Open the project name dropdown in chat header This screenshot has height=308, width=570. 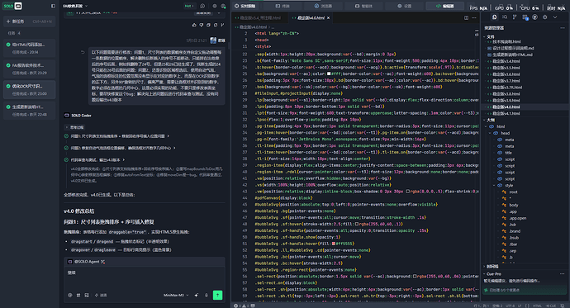tap(75, 6)
